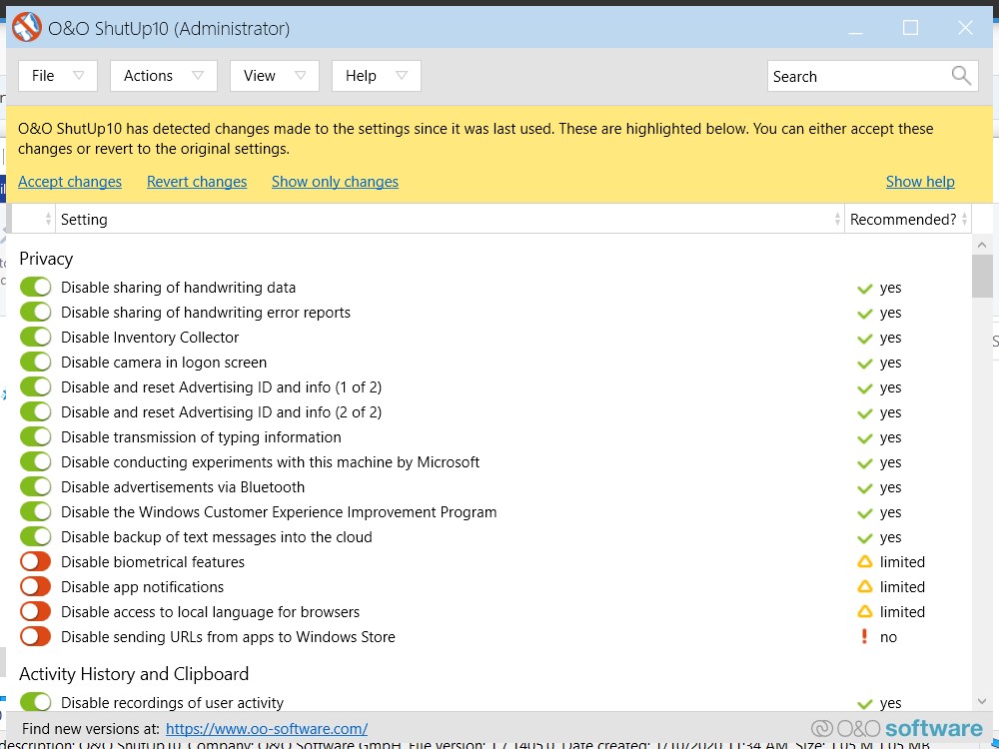Click Show help link
Viewport: 999px width, 749px height.
tap(920, 182)
